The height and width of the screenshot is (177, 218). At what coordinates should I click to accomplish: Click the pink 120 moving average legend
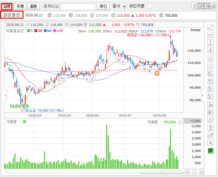(x=58, y=31)
